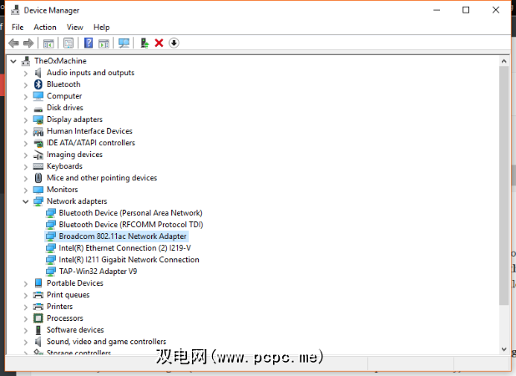Open the File menu

pos(18,28)
